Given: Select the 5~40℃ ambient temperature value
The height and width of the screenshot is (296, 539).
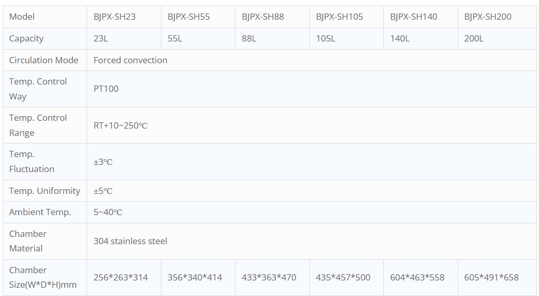Looking at the screenshot, I should pyautogui.click(x=108, y=212).
